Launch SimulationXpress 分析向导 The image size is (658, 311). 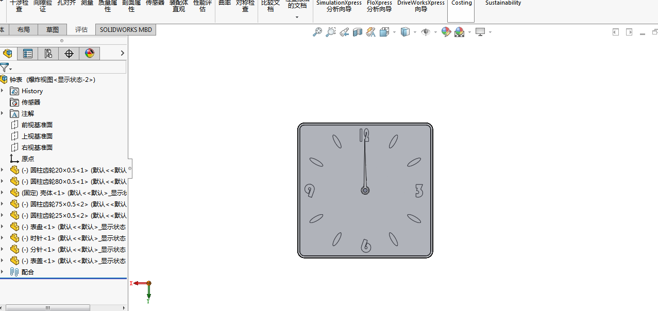[x=339, y=6]
